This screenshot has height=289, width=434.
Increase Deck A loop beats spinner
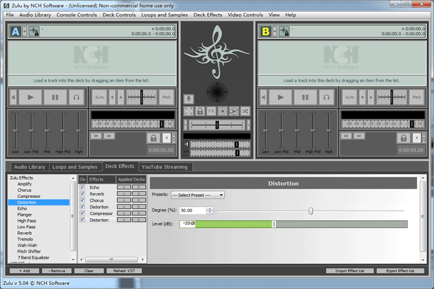pos(174,135)
